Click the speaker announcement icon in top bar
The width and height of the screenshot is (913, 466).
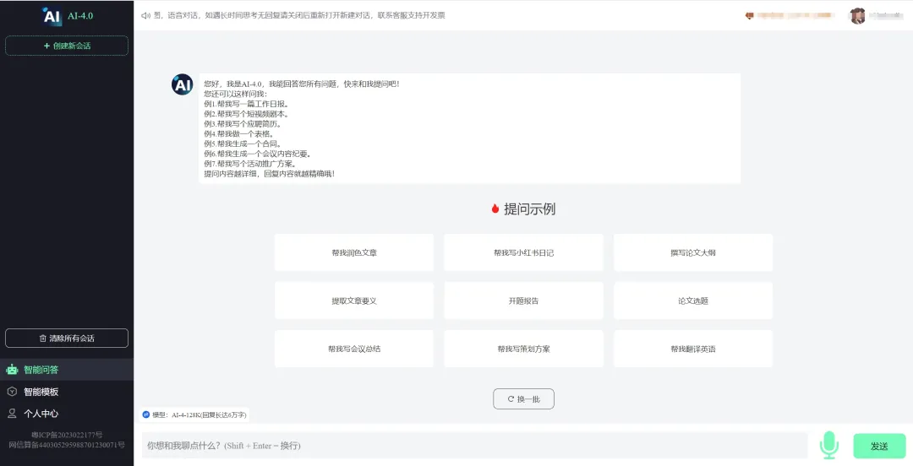145,16
